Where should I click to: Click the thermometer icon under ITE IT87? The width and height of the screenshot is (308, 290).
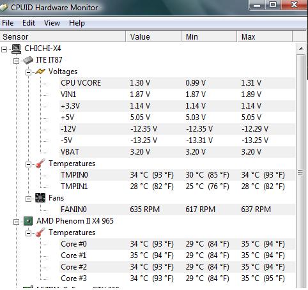tap(40, 164)
